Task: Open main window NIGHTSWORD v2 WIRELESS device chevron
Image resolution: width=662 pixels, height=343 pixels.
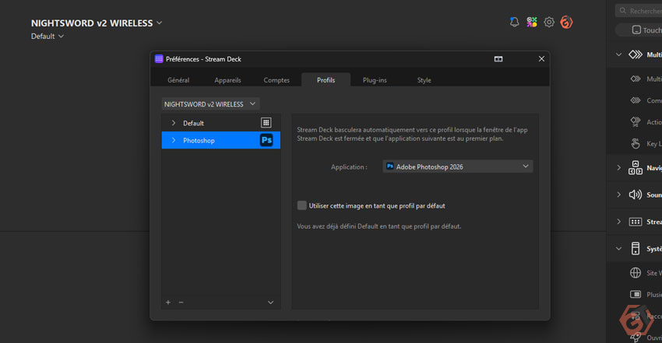Action: click(x=159, y=23)
